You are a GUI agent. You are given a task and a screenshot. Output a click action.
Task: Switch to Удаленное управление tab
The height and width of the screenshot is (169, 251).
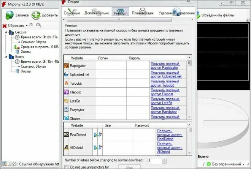point(176,12)
